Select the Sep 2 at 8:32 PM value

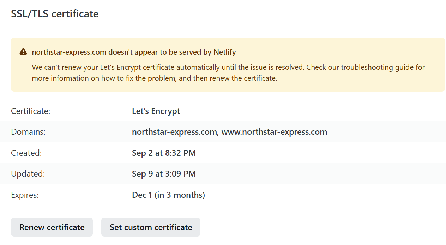[x=164, y=153]
